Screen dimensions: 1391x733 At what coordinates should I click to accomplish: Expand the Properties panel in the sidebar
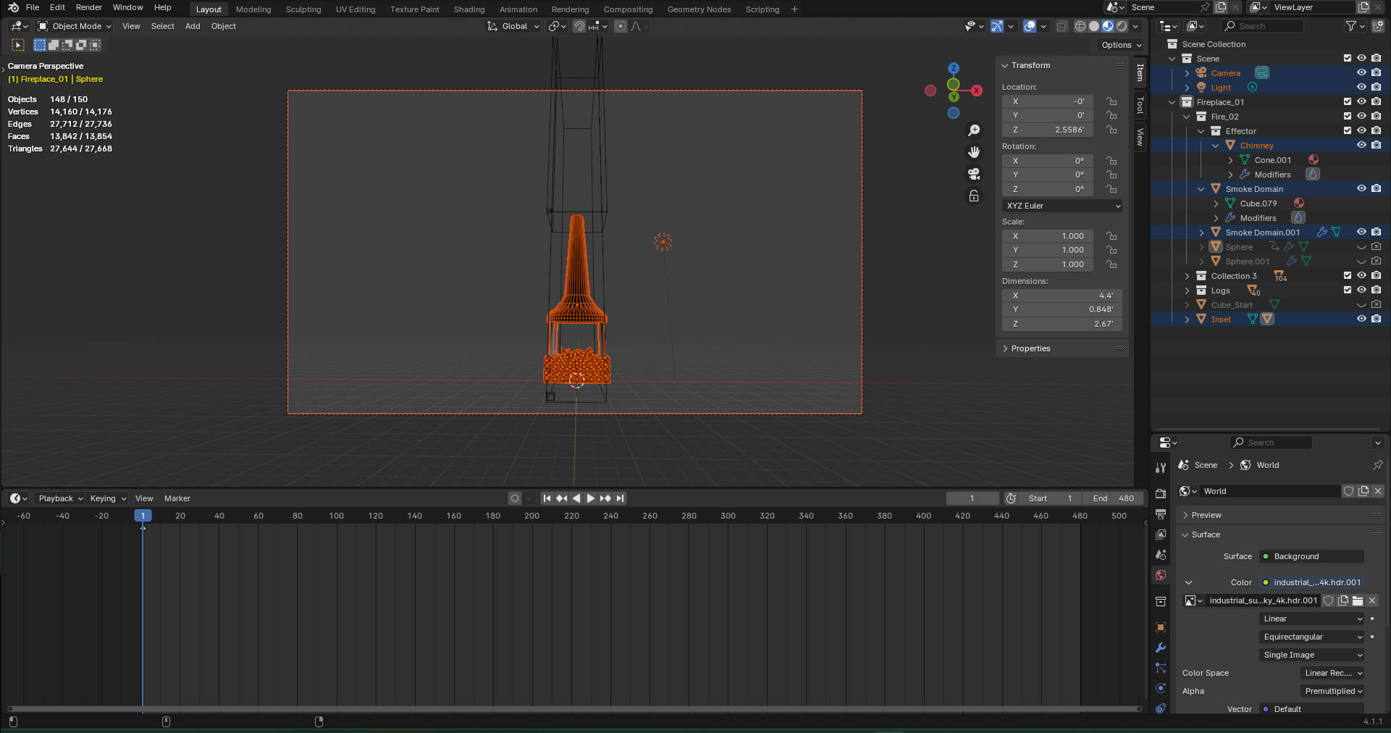(1030, 348)
